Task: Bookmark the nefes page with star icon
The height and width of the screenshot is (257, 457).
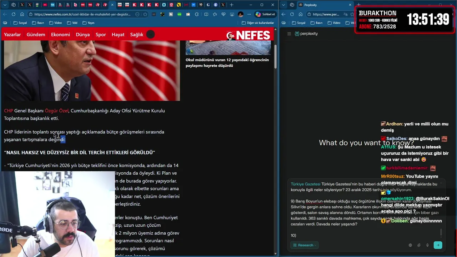Action: pyautogui.click(x=145, y=14)
